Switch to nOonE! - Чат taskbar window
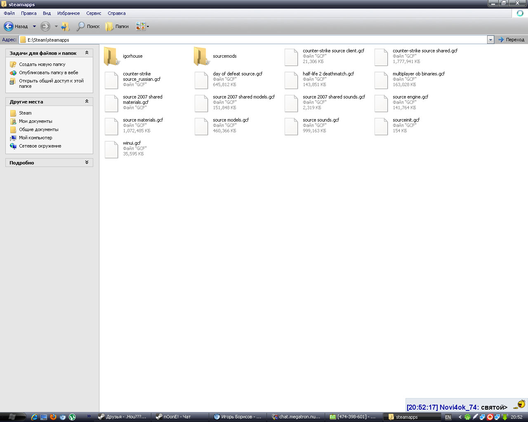This screenshot has height=422, width=528. click(x=180, y=417)
